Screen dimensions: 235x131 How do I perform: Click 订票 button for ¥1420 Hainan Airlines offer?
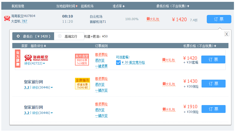click(x=213, y=59)
